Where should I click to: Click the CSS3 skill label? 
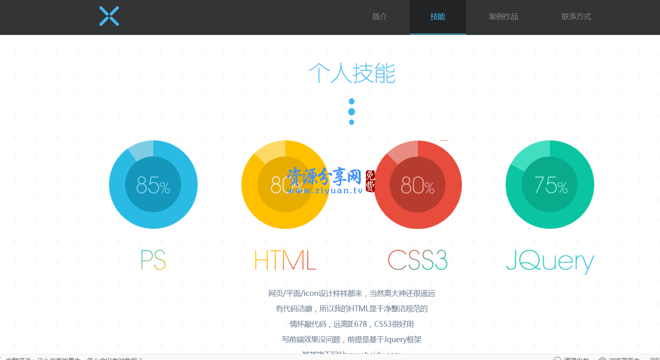417,260
